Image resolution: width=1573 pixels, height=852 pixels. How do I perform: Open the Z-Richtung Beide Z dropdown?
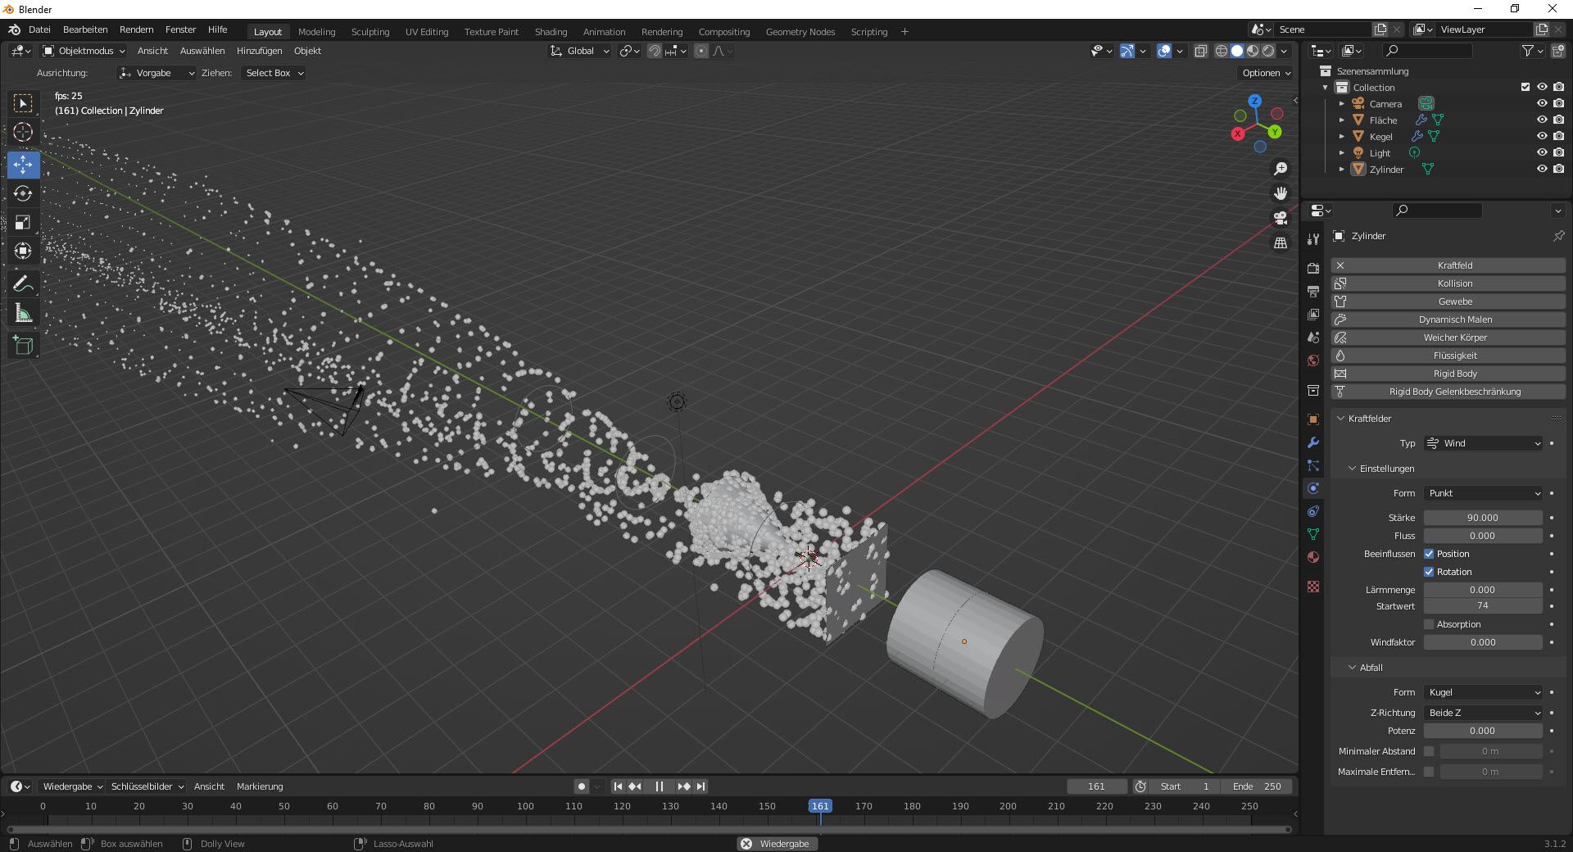1484,713
